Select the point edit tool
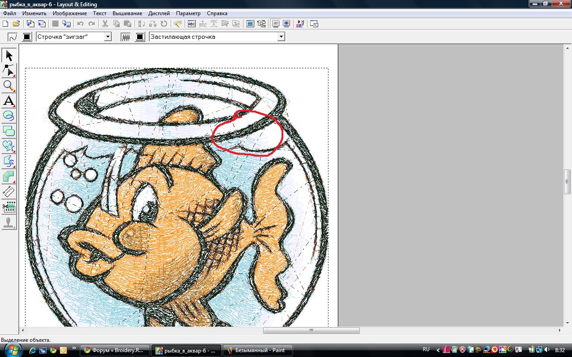 (x=9, y=71)
